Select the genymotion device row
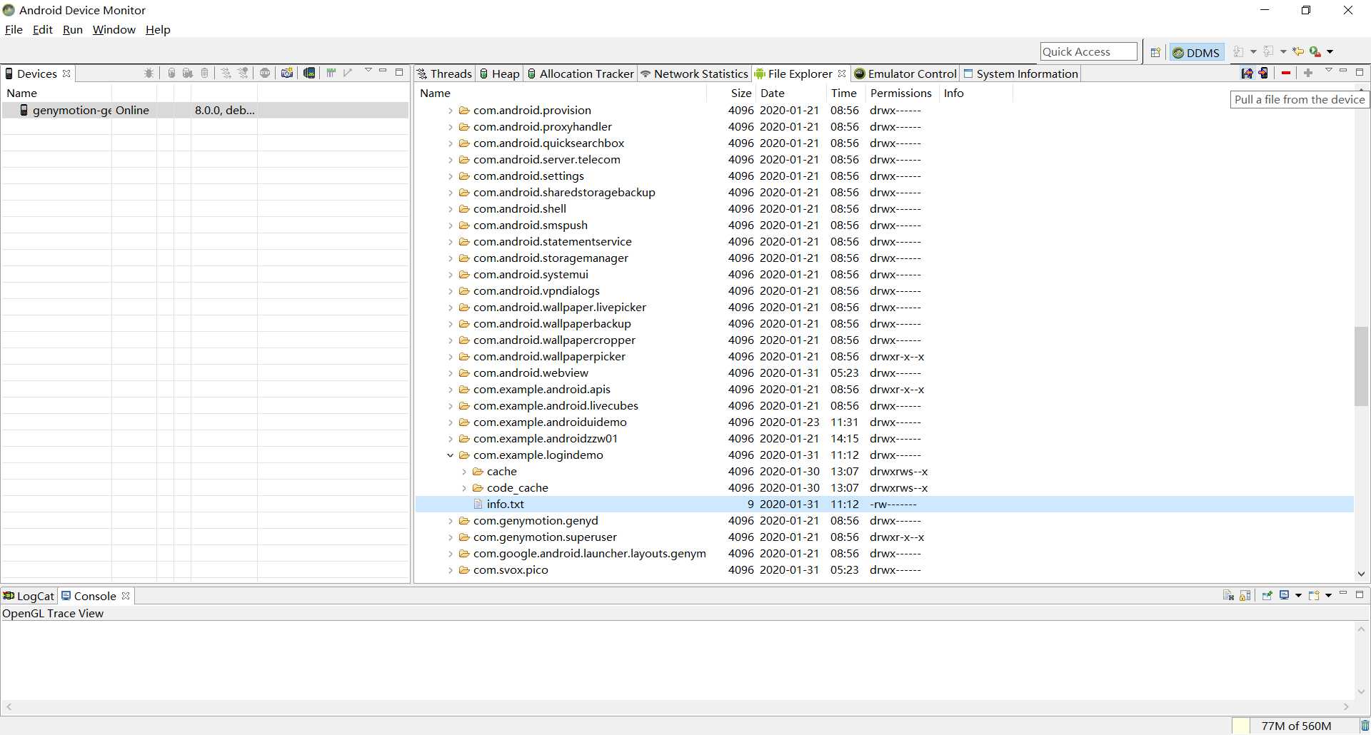The width and height of the screenshot is (1371, 735). click(205, 110)
